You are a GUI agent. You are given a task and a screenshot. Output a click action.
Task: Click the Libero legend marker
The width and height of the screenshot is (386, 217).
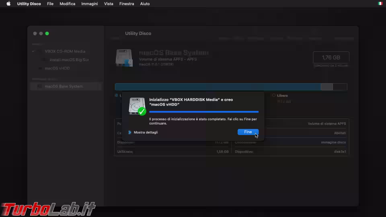[274, 95]
